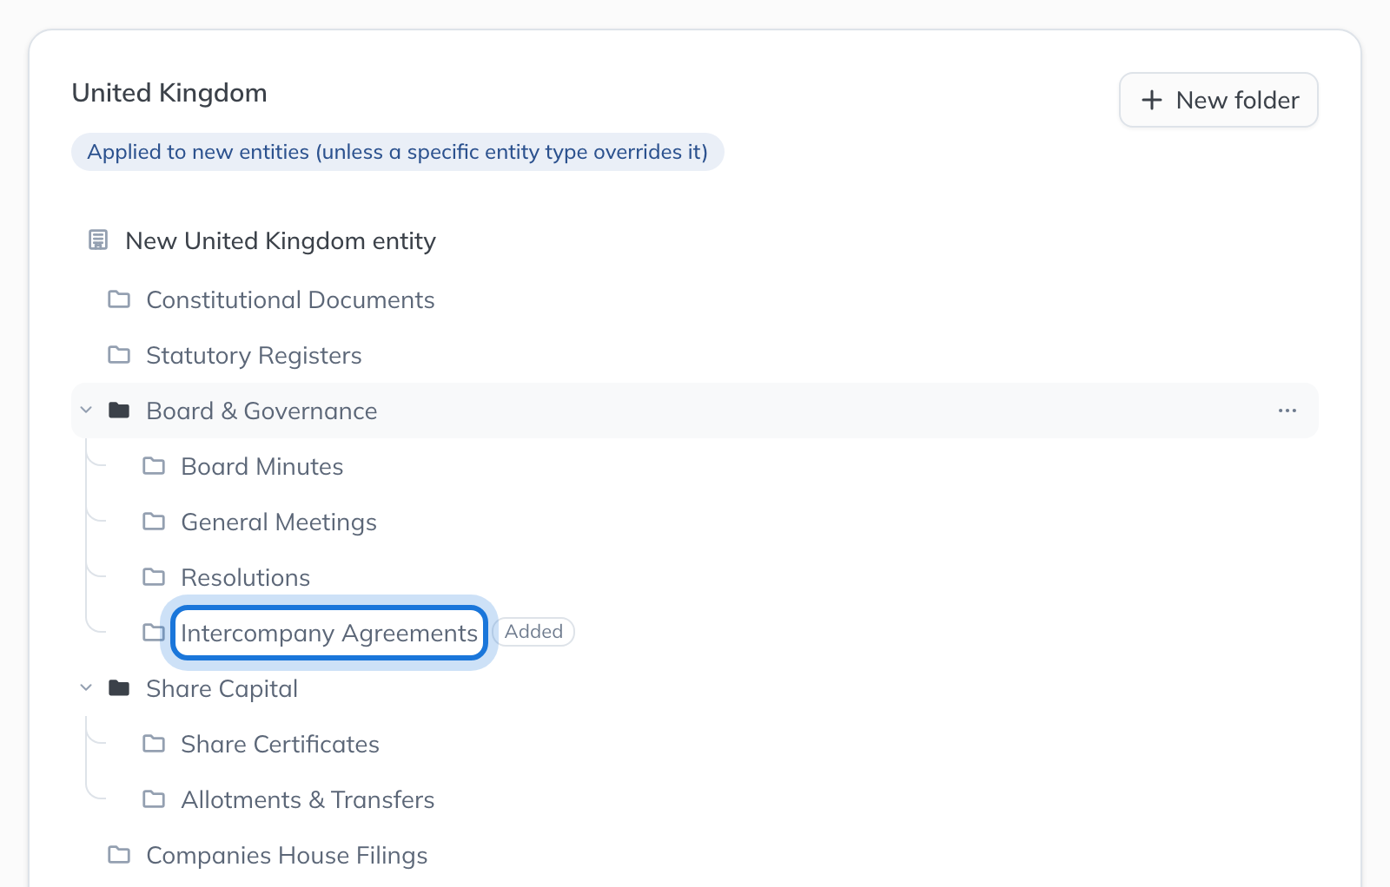Viewport: 1390px width, 887px height.
Task: Click the Board & Governance filled folder icon
Action: click(119, 411)
